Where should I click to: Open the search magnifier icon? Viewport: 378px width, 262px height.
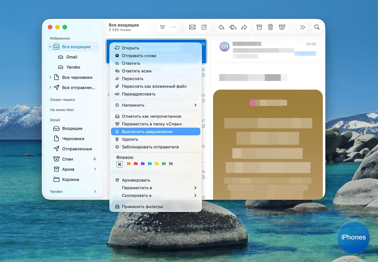click(x=317, y=27)
